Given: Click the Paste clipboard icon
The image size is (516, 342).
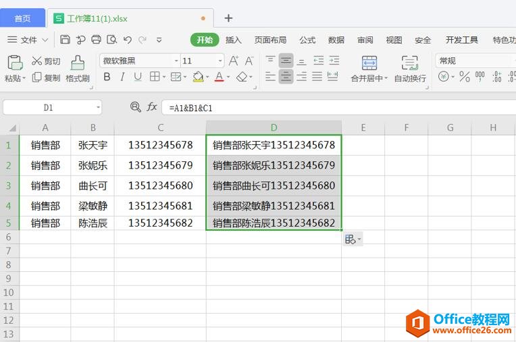Looking at the screenshot, I should pyautogui.click(x=15, y=63).
